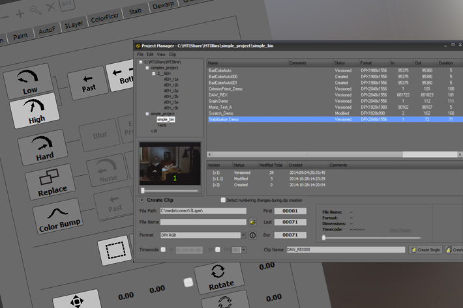Sort clips by the Duration column header
The width and height of the screenshot is (463, 308).
point(449,63)
